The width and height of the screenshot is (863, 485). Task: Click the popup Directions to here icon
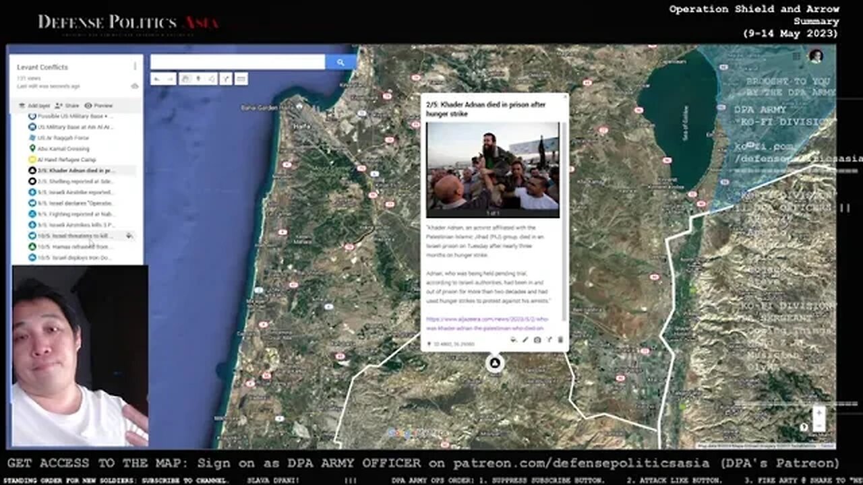pos(549,339)
